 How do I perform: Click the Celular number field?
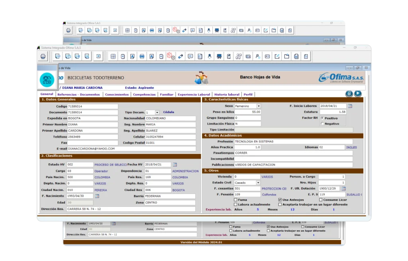(171, 137)
